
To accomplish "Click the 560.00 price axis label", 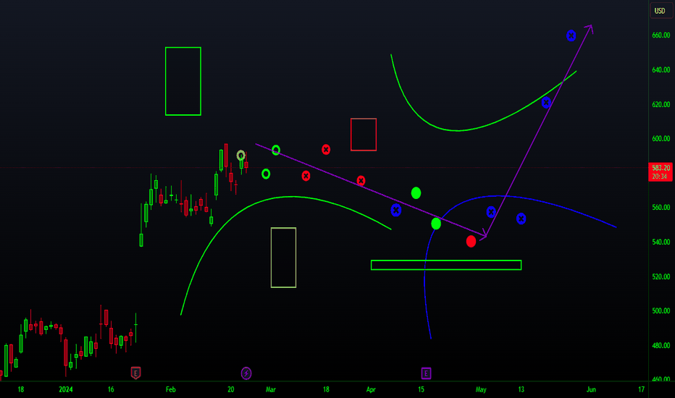I will [x=661, y=208].
